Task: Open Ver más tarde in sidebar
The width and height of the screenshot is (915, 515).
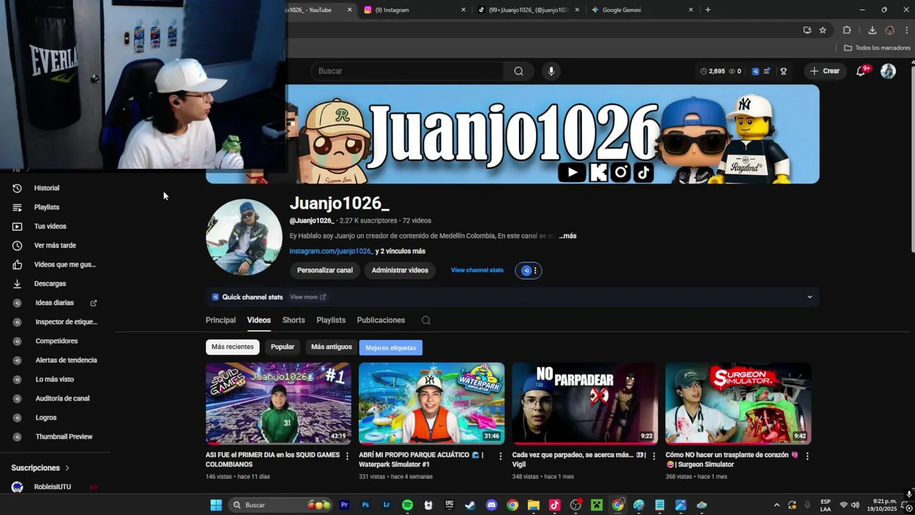Action: [x=55, y=245]
